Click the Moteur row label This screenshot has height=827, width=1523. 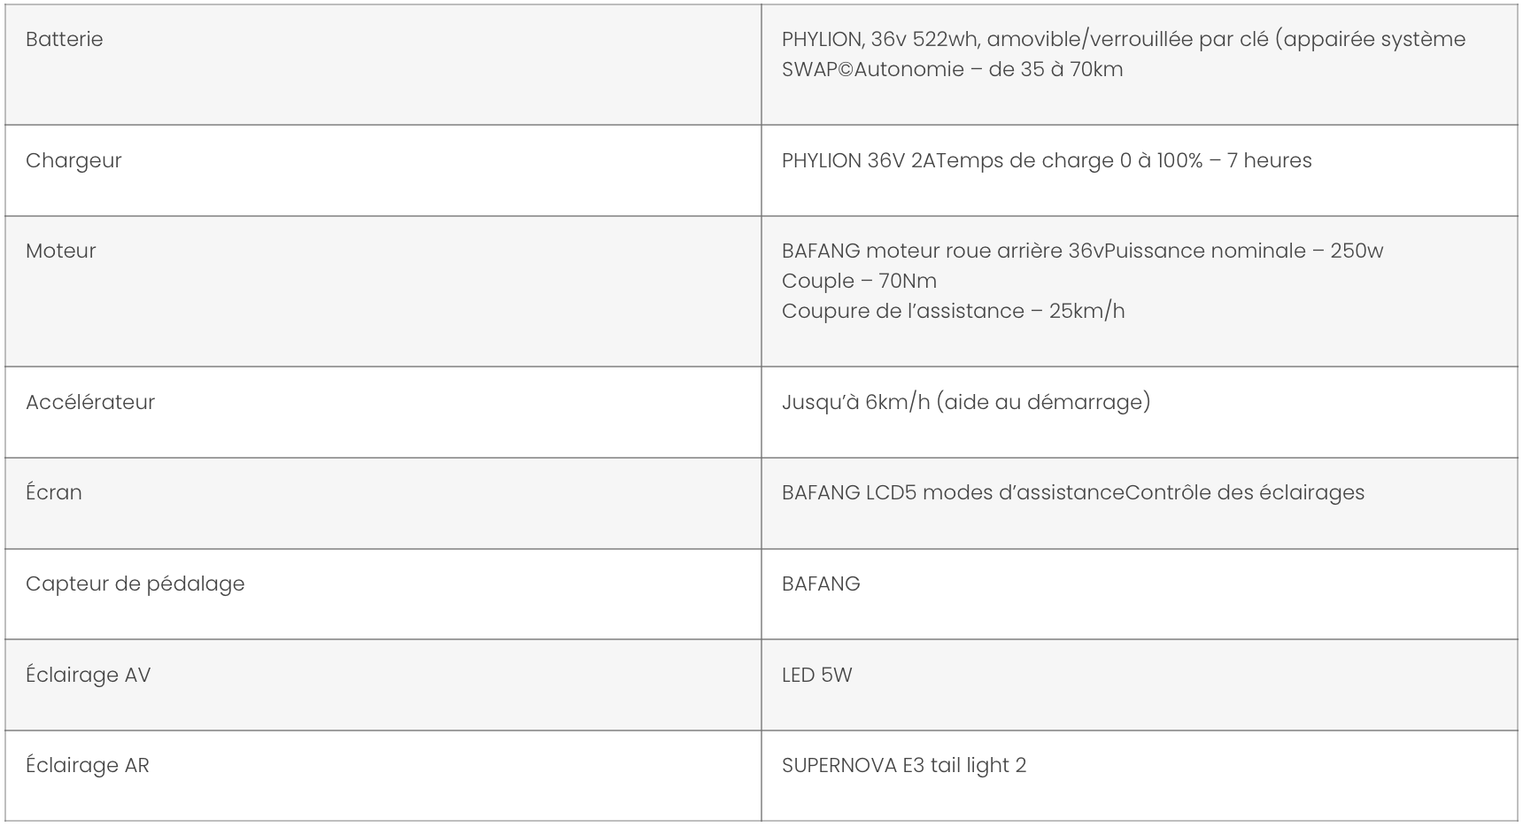point(60,251)
